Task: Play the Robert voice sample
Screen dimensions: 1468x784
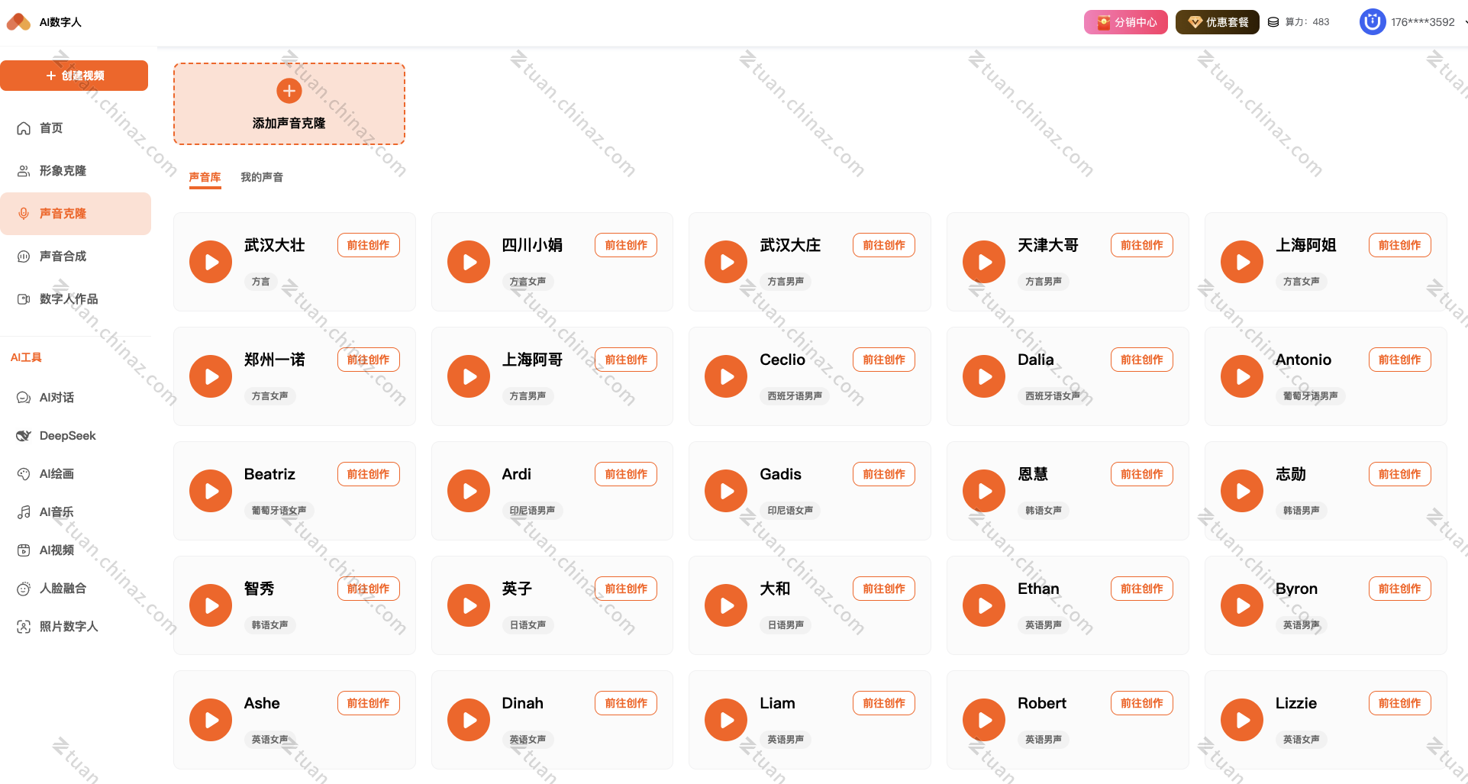Action: point(984,720)
